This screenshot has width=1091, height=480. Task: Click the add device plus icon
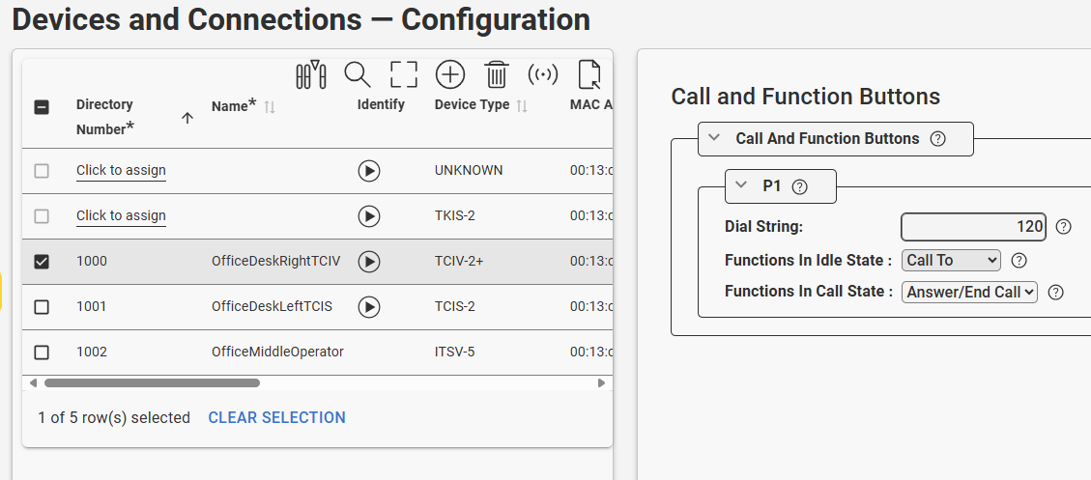click(450, 74)
